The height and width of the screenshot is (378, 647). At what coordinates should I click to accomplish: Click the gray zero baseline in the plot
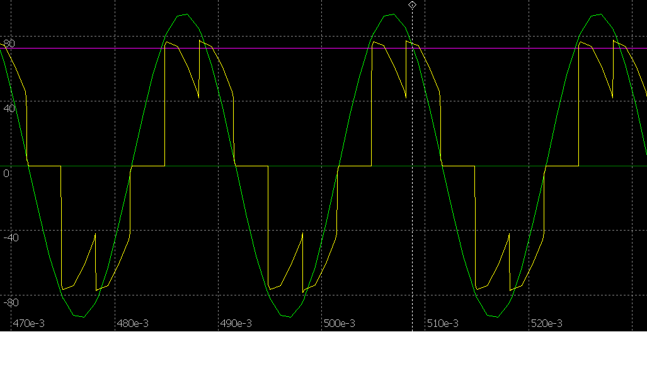tap(315, 166)
